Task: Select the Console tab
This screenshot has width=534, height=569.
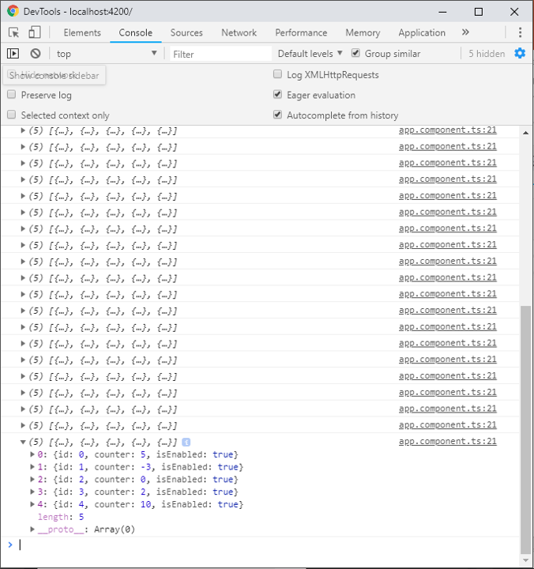Action: (136, 32)
